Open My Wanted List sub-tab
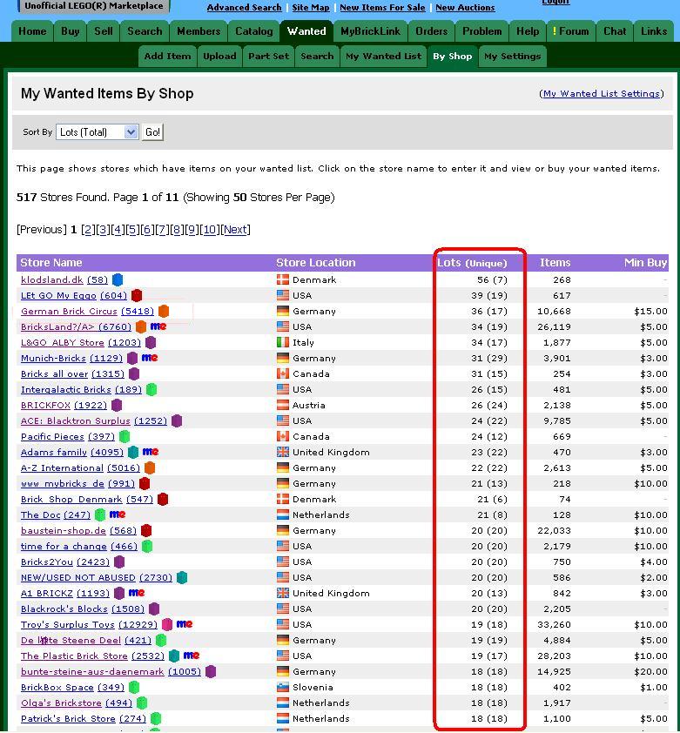Screen dimensions: 680x733 pos(383,56)
